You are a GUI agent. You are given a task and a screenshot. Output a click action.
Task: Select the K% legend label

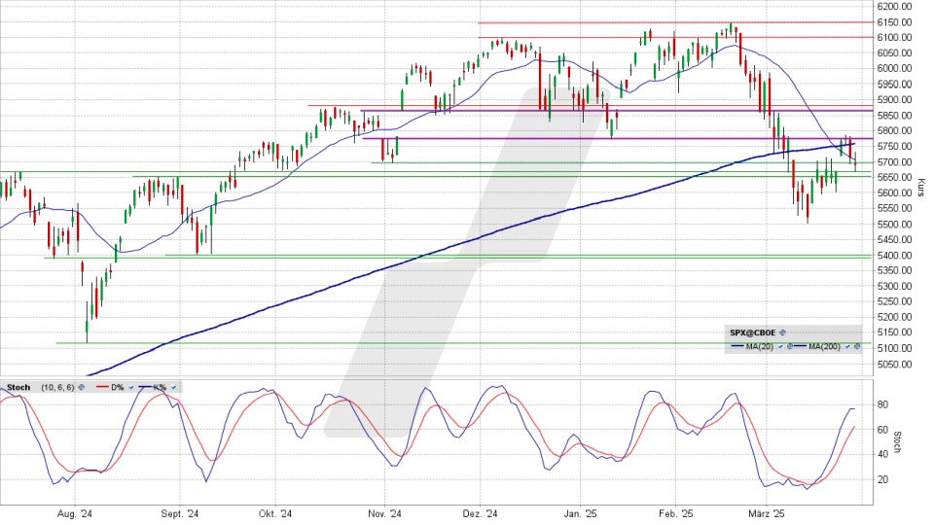pyautogui.click(x=160, y=388)
